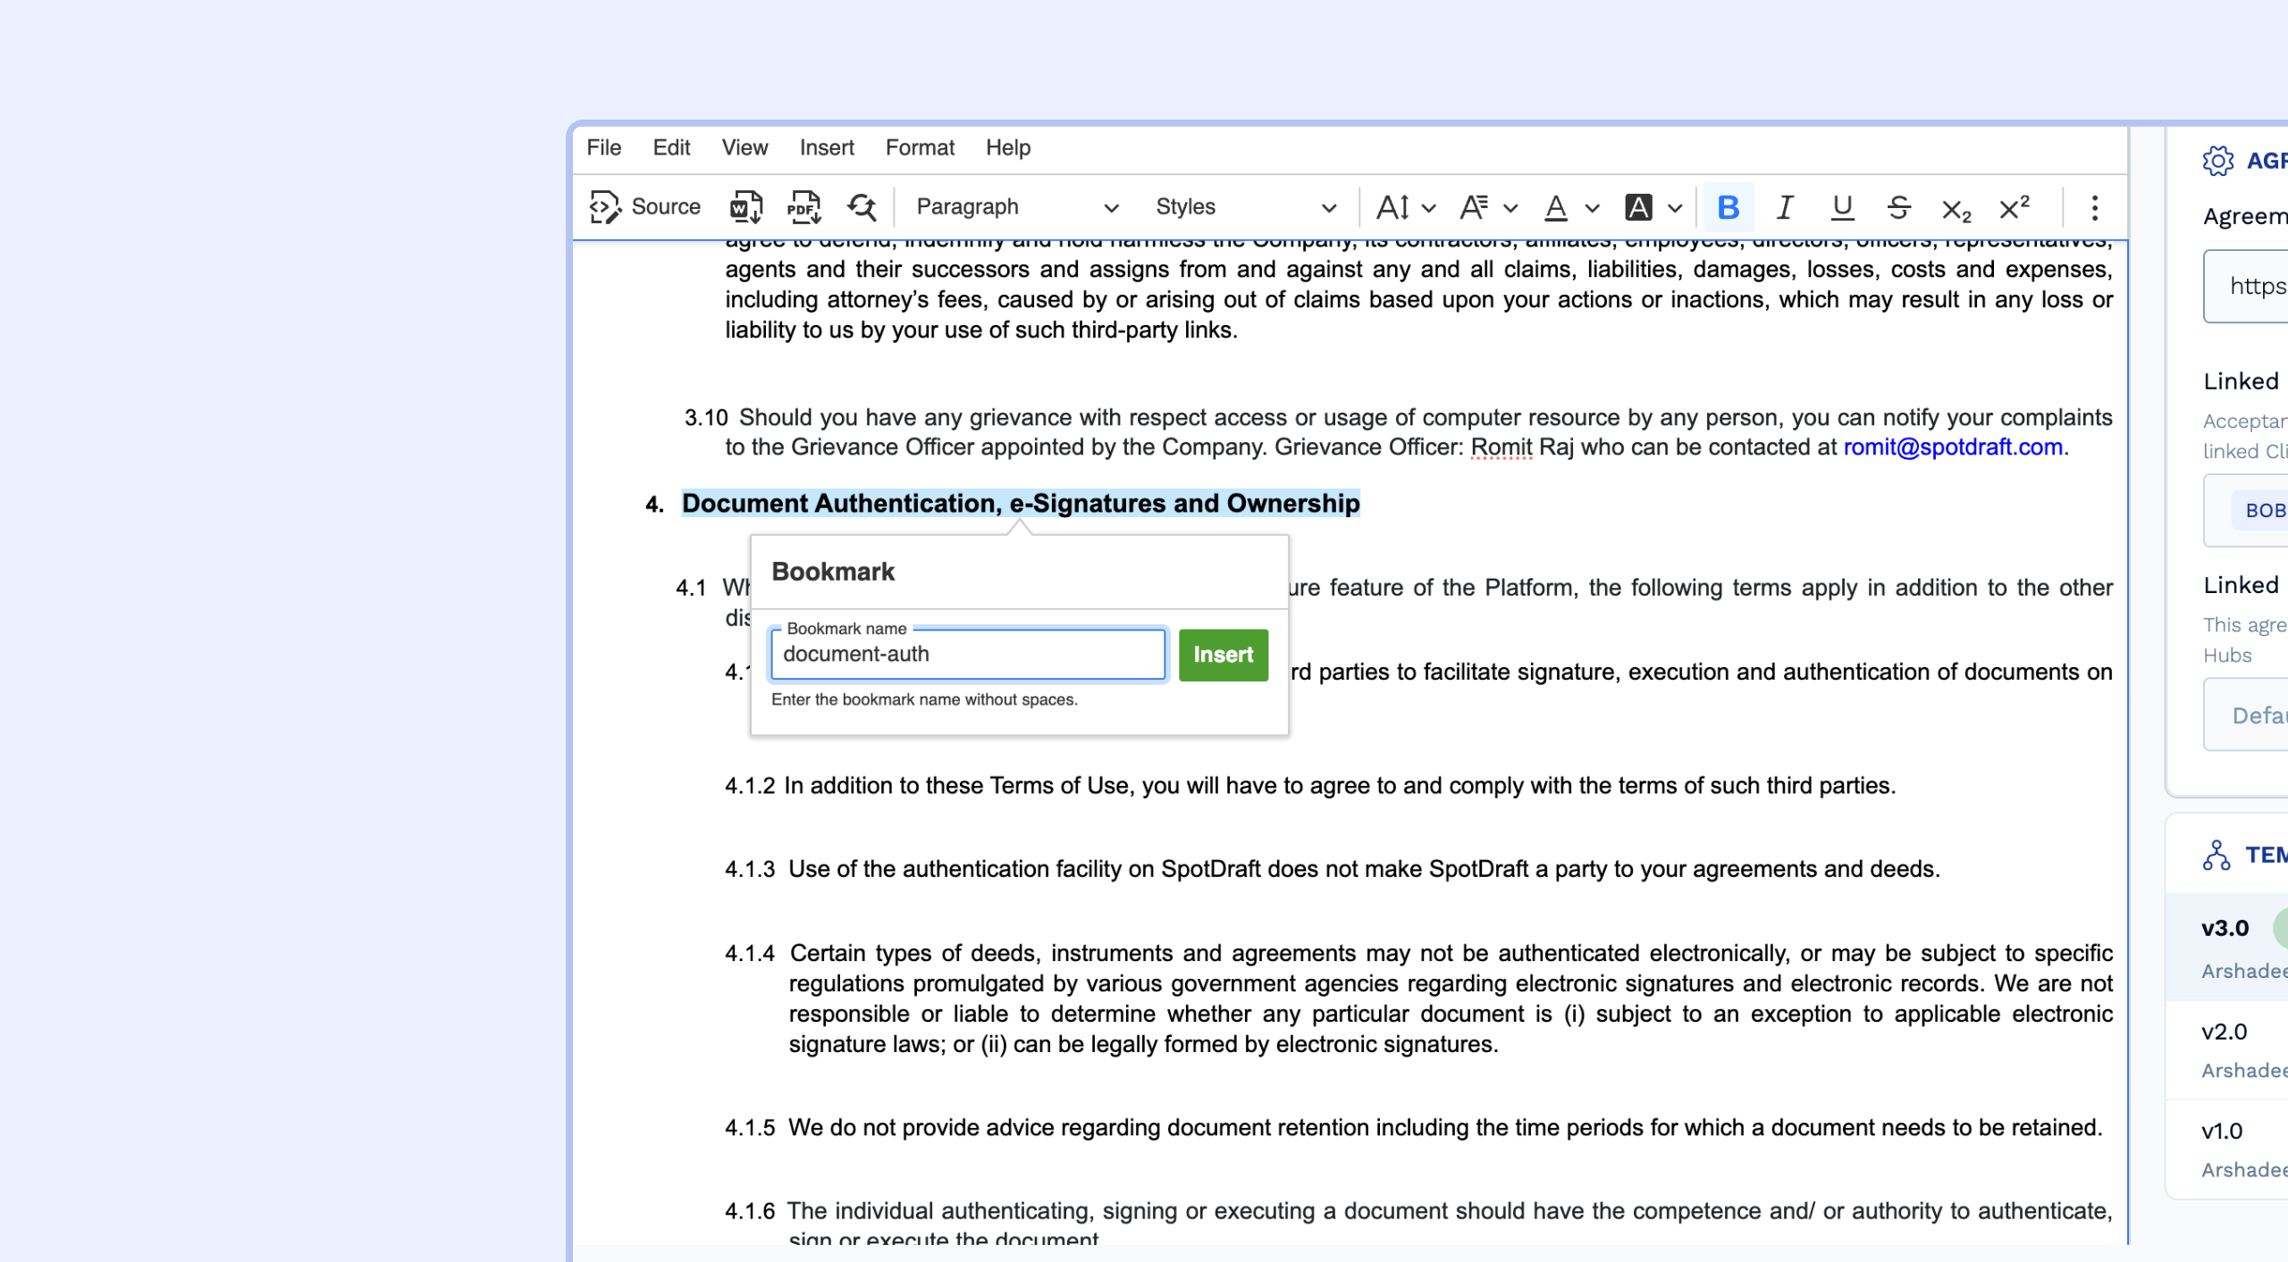Screen dimensions: 2288x1262
Task: Click the Bookmark name input field
Action: click(967, 655)
